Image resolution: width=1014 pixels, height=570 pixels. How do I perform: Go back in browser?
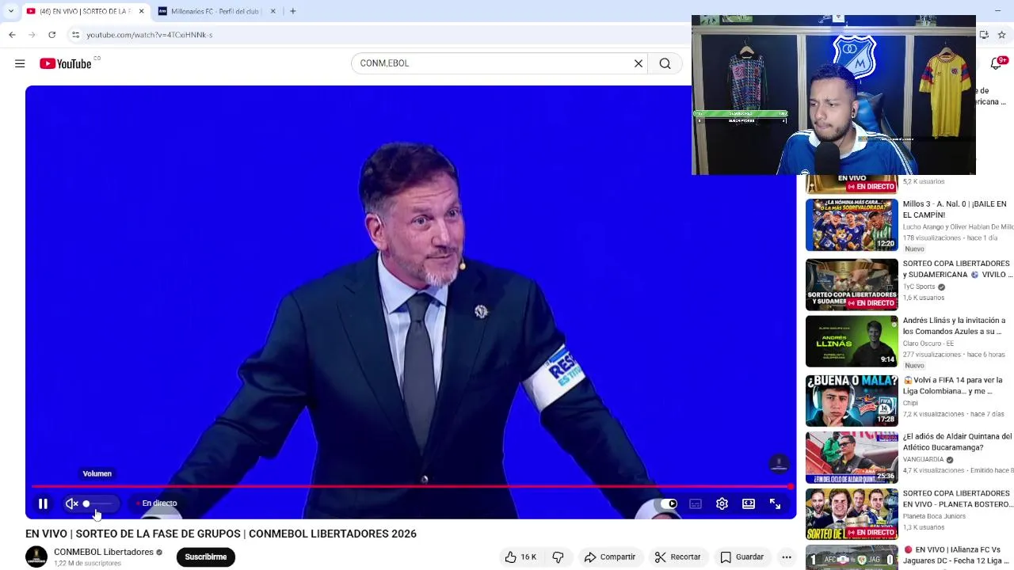pos(12,35)
